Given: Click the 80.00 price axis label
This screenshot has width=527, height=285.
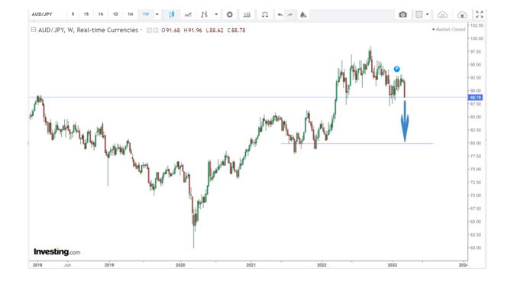Looking at the screenshot, I should click(476, 143).
